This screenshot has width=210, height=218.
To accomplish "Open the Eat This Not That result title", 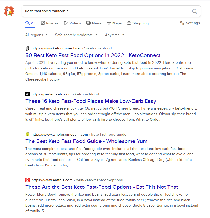I will [x=102, y=187].
